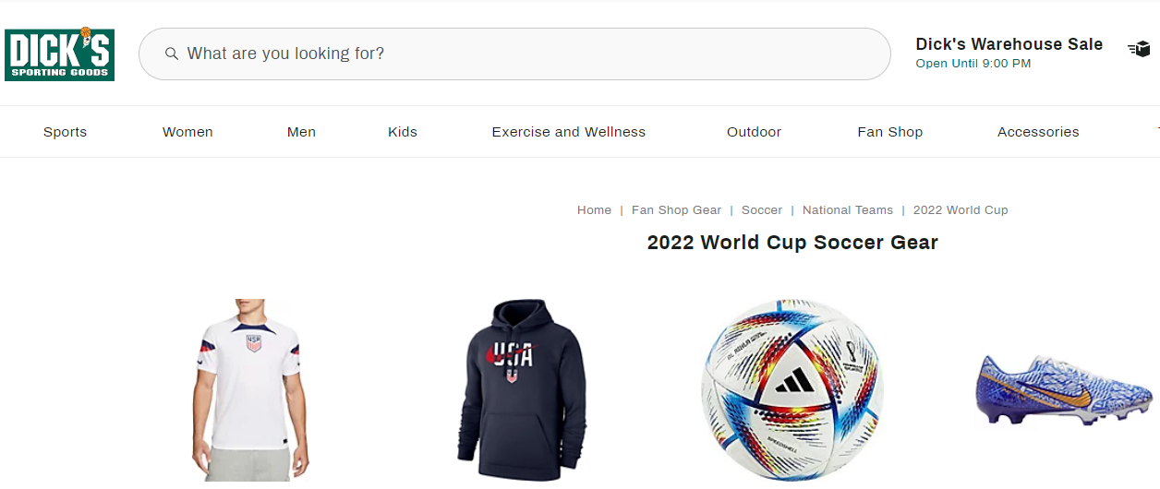Viewport: 1160px width, 489px height.
Task: Open the Men menu
Action: pos(301,132)
